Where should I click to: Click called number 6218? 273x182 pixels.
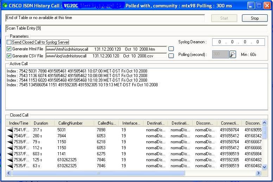pyautogui.click(x=101, y=142)
